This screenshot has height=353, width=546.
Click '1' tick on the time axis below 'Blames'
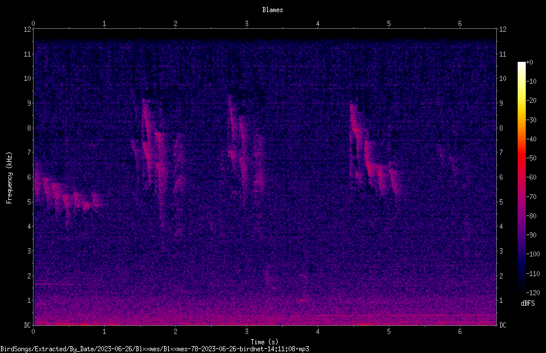coord(104,24)
